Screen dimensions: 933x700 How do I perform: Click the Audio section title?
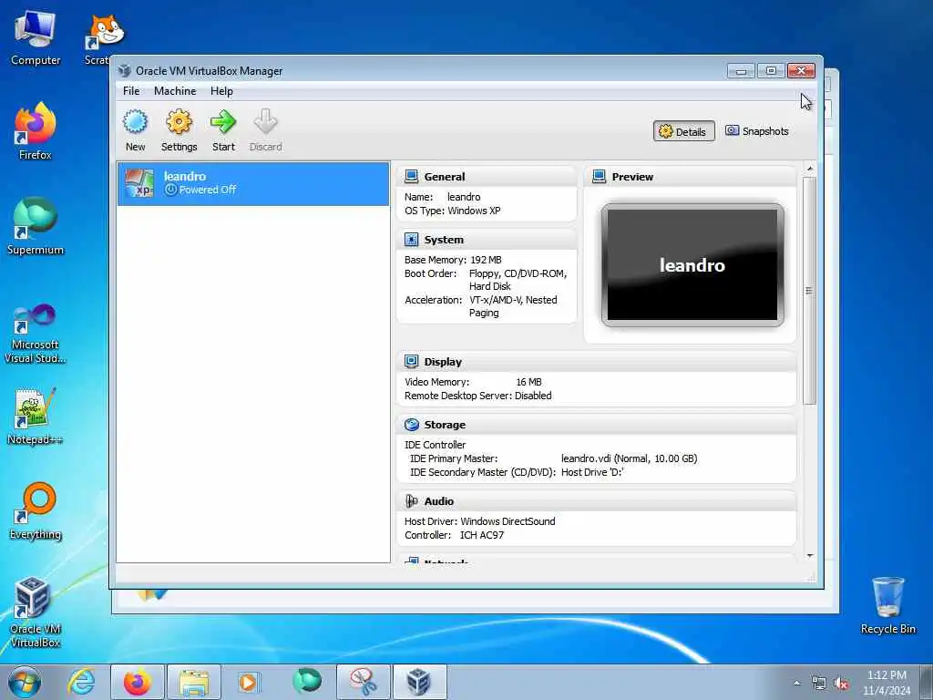[x=439, y=502]
